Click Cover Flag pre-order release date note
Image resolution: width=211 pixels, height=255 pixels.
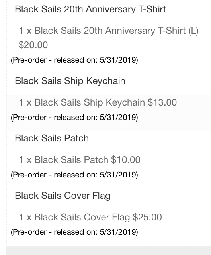pos(74,232)
